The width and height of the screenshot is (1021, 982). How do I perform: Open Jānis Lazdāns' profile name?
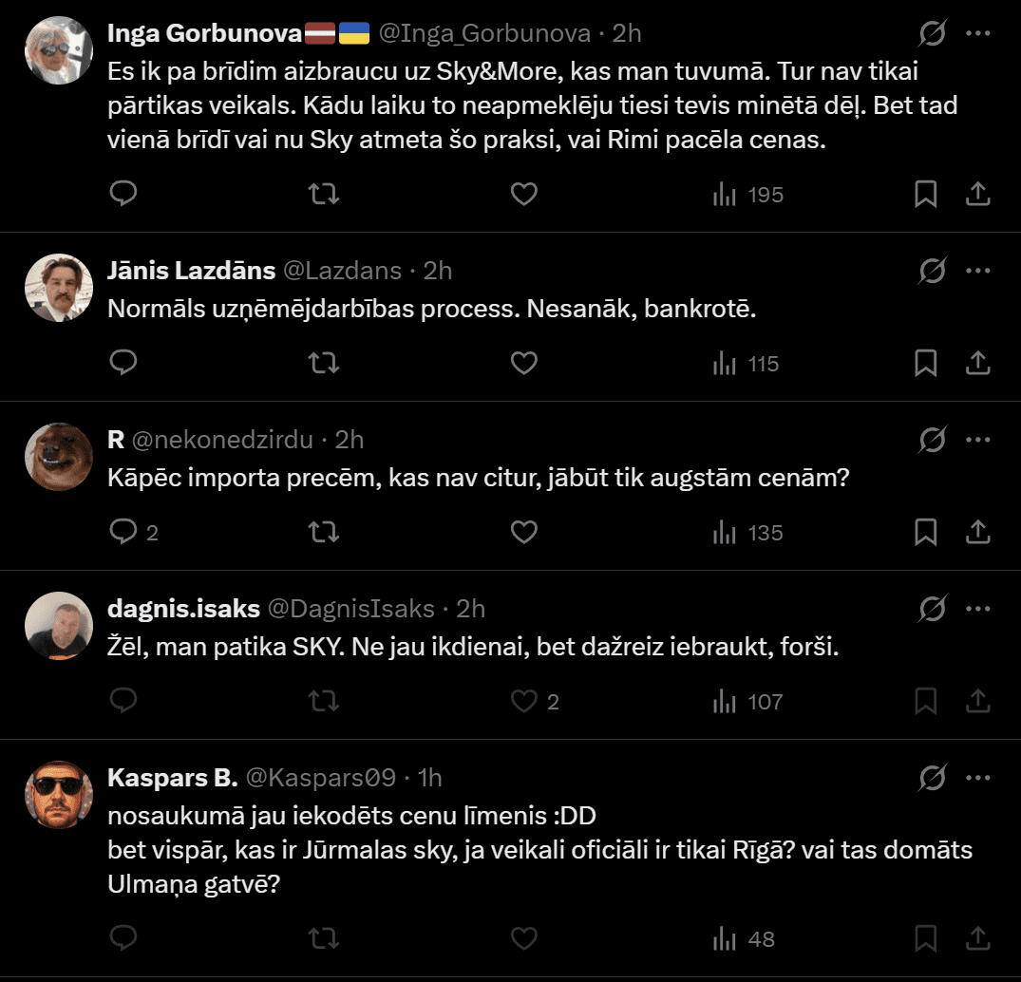(x=191, y=271)
